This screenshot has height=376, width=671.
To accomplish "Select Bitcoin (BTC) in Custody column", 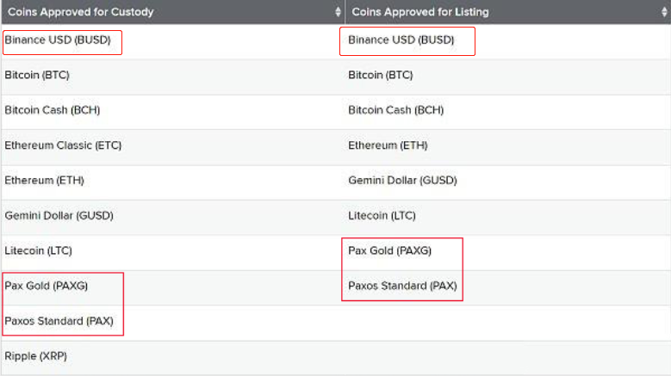I will pyautogui.click(x=37, y=75).
